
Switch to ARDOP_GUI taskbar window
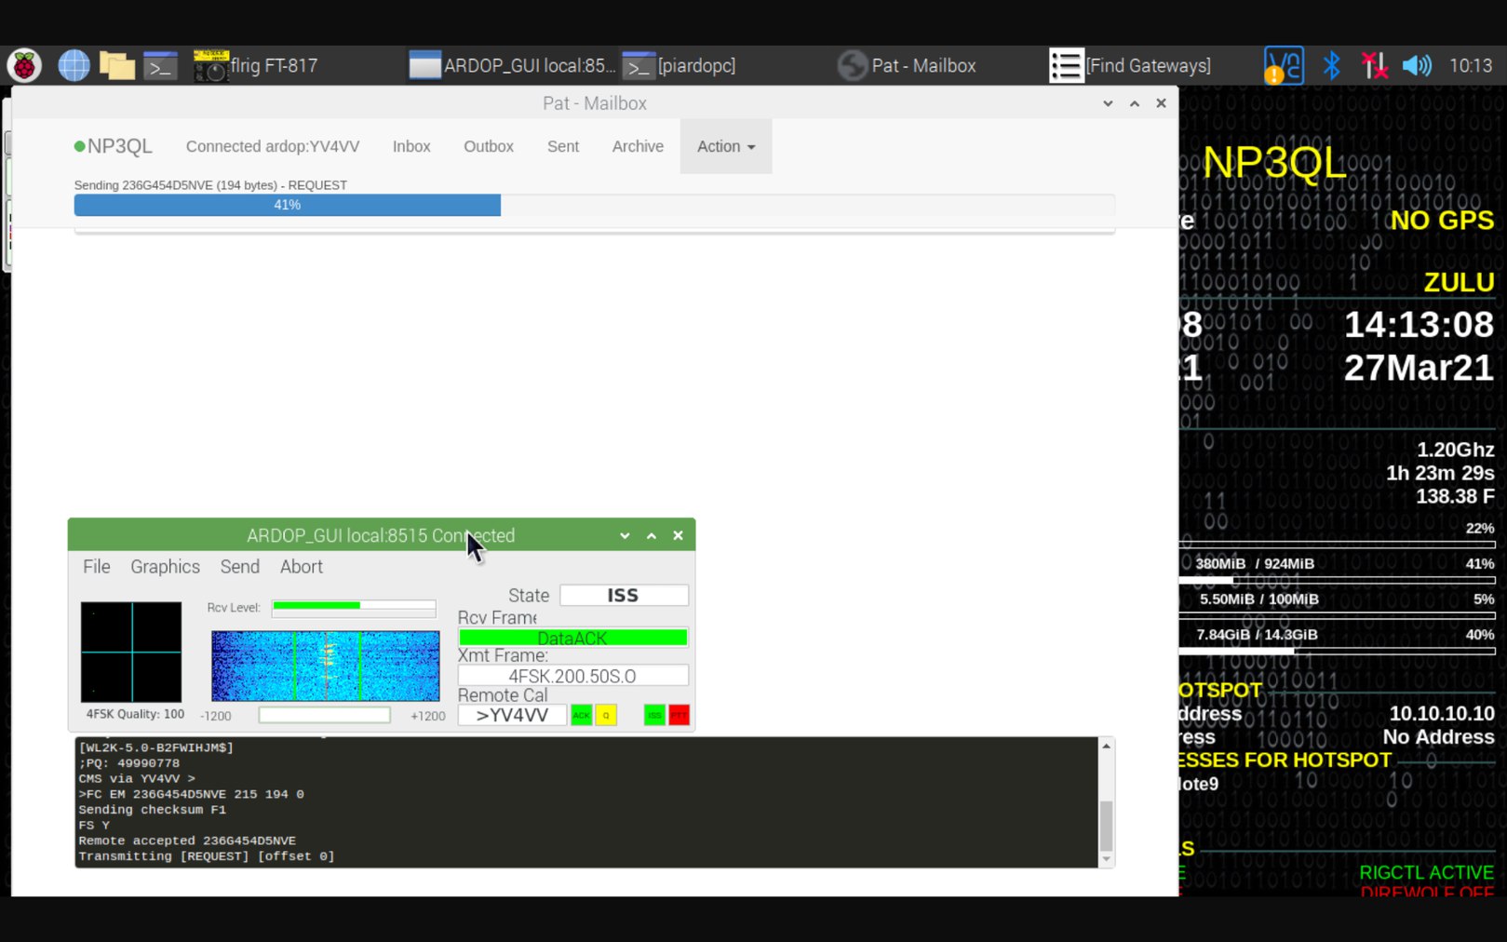click(x=512, y=65)
